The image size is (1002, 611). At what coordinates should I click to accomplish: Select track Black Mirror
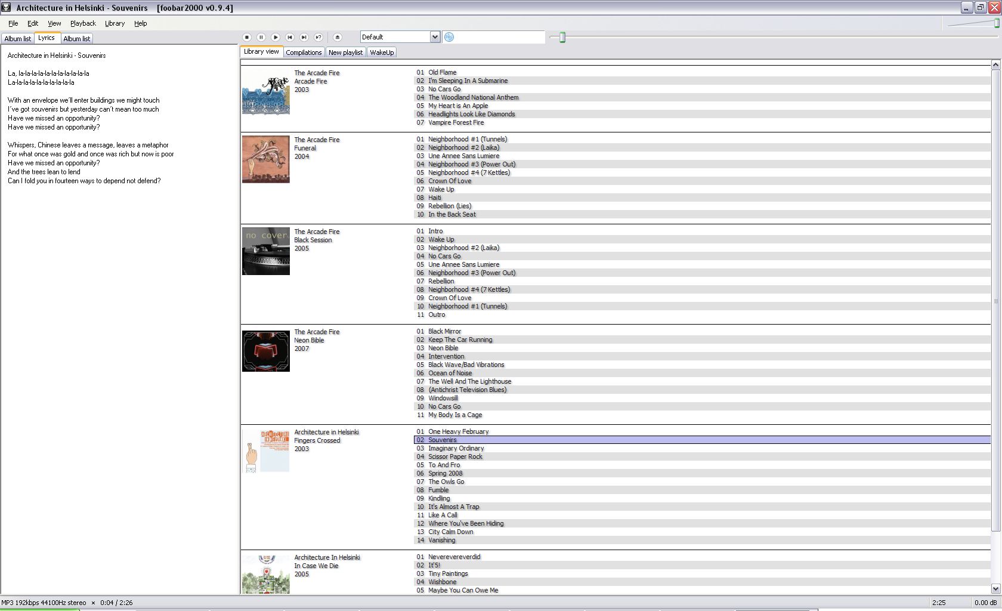pos(702,331)
